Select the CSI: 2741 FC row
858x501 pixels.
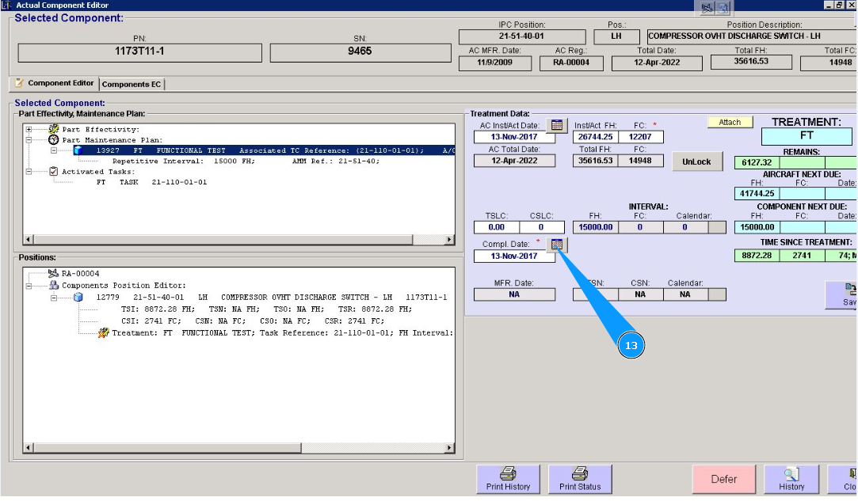(x=253, y=321)
